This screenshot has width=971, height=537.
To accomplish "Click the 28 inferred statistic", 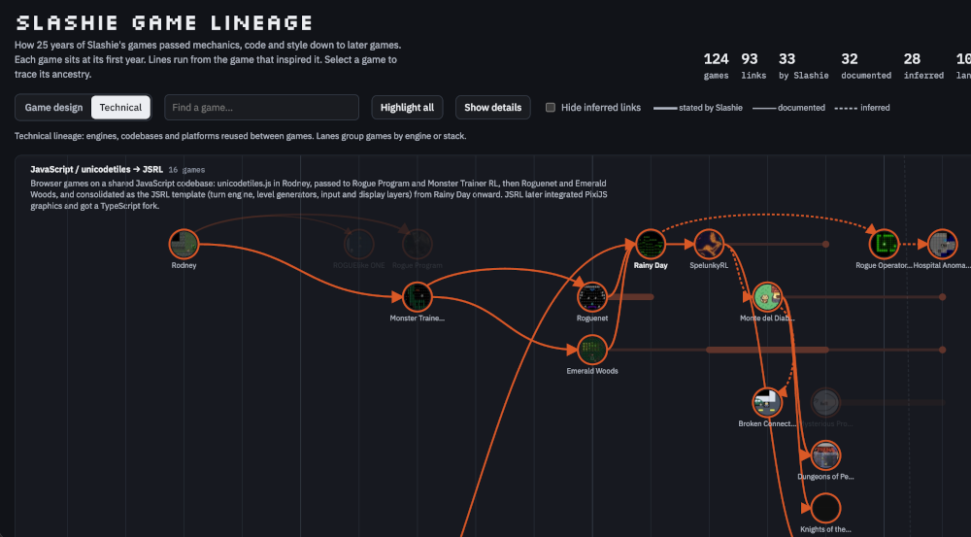I will pyautogui.click(x=923, y=66).
